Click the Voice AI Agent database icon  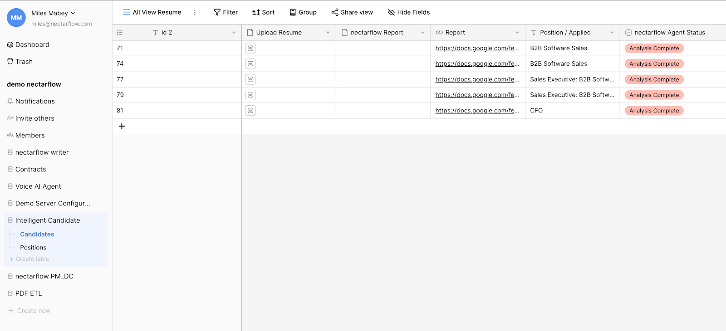(10, 186)
